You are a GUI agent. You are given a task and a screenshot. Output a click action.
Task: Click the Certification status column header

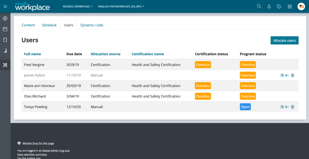click(211, 54)
